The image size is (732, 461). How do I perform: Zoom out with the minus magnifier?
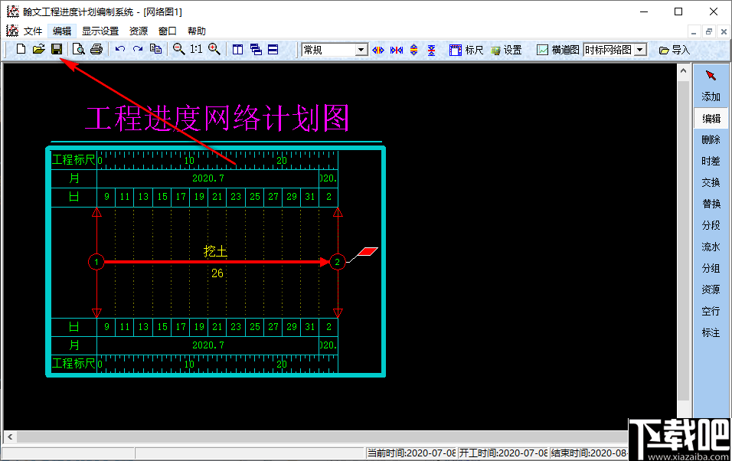[x=179, y=49]
